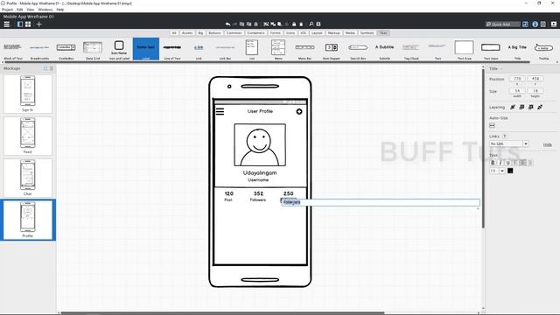Pick the Data Grid control
The height and width of the screenshot is (315, 560).
[x=93, y=49]
